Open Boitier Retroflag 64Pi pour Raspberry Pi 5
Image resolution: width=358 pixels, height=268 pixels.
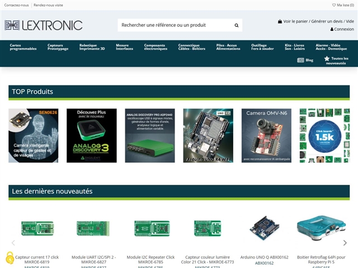coord(321,260)
